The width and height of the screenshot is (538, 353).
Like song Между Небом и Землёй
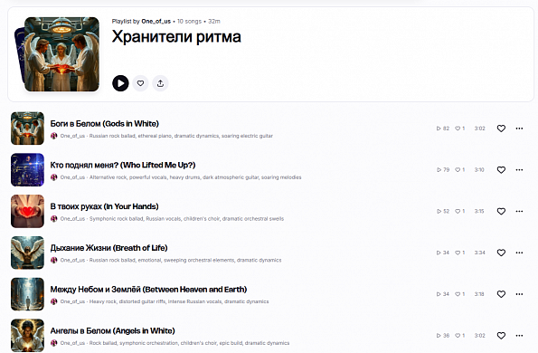click(501, 294)
